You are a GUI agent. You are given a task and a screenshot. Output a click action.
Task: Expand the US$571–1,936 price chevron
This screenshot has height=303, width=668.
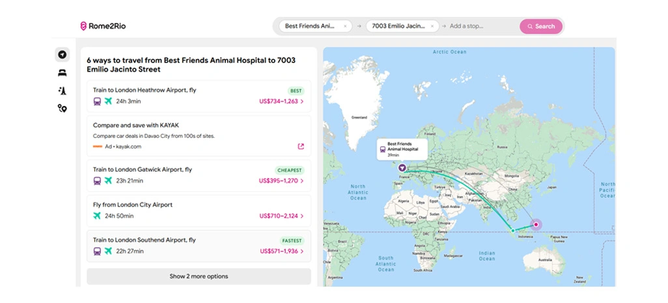(x=302, y=252)
